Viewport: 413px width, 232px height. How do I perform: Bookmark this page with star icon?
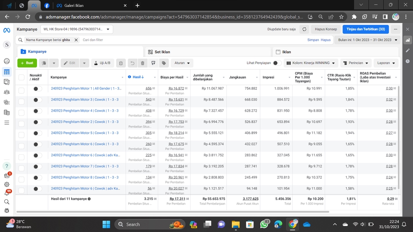pyautogui.click(x=341, y=17)
